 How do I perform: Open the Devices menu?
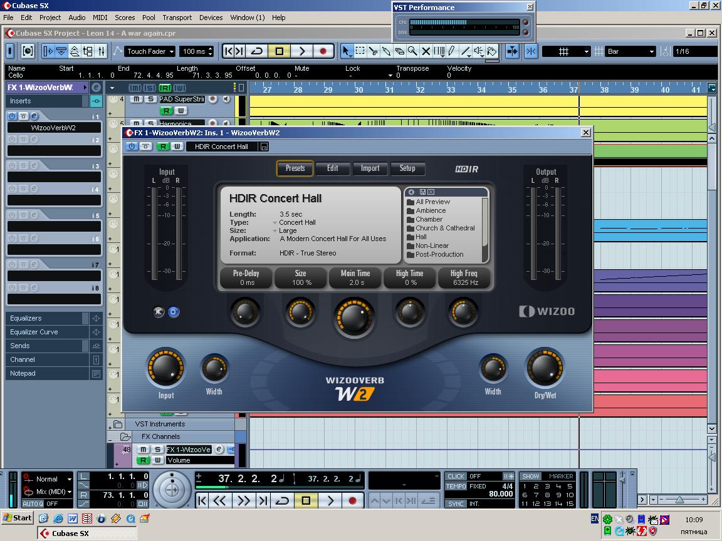(x=211, y=18)
